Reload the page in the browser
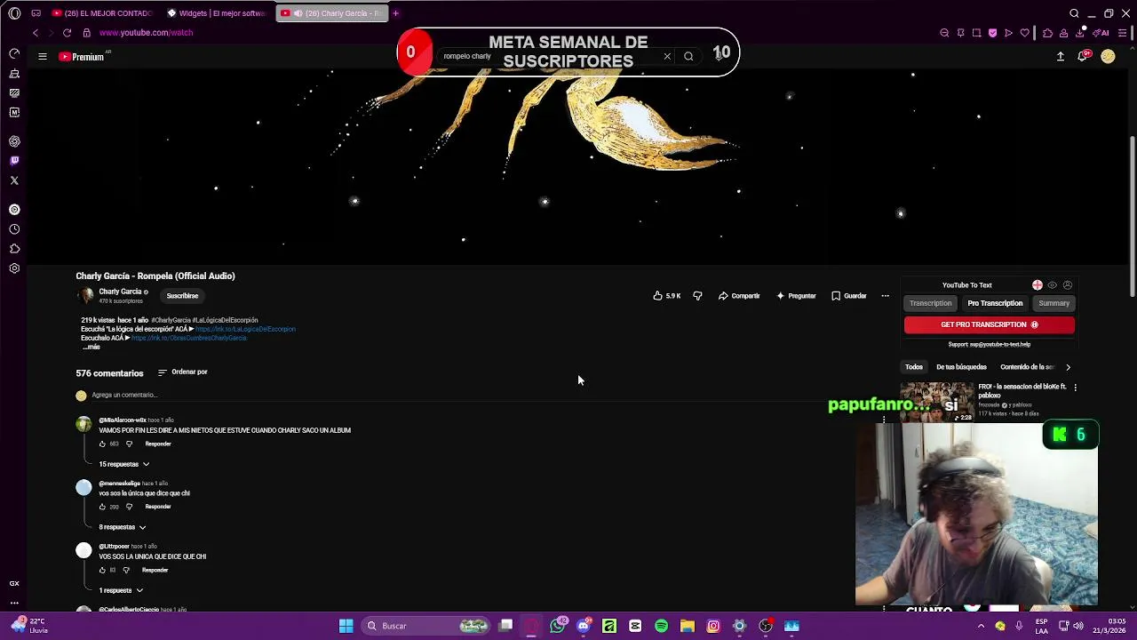1137x640 pixels. coord(67,33)
